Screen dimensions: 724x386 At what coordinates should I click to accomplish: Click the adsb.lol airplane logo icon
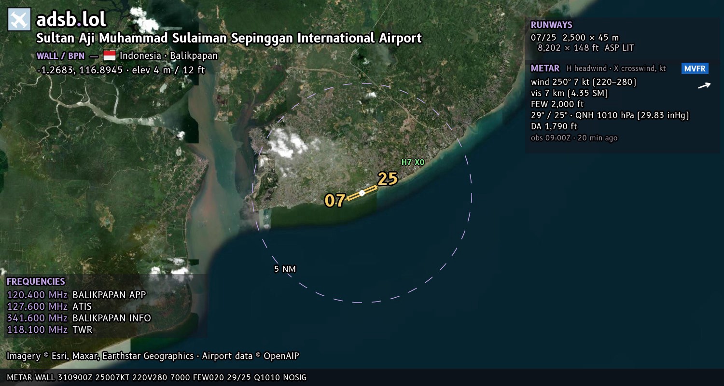(x=19, y=20)
